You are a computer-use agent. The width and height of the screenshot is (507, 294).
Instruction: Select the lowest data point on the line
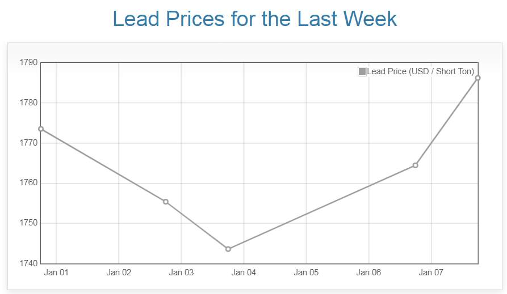pyautogui.click(x=228, y=249)
